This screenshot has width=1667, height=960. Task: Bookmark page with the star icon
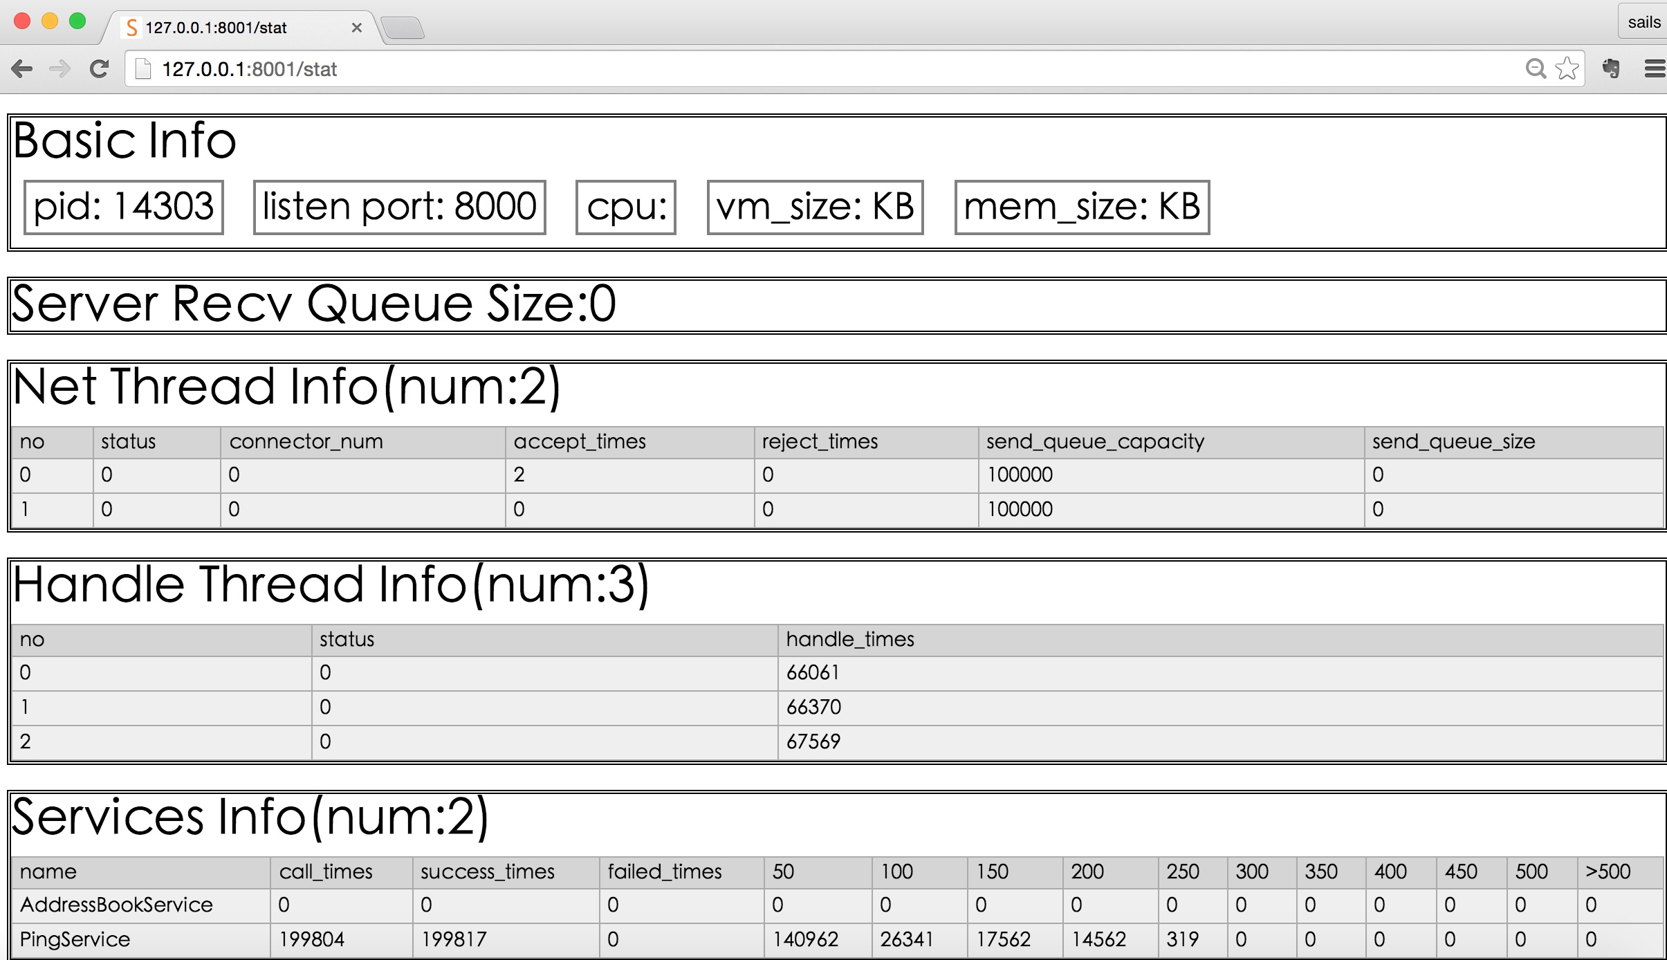1567,68
